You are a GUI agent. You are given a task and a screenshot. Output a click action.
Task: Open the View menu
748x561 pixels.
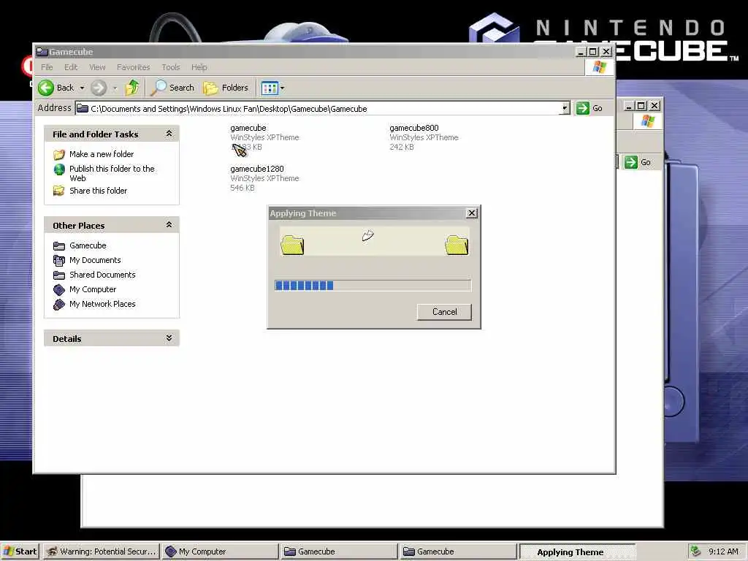(x=97, y=67)
